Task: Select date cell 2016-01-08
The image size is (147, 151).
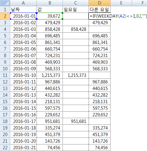Action: [23, 62]
